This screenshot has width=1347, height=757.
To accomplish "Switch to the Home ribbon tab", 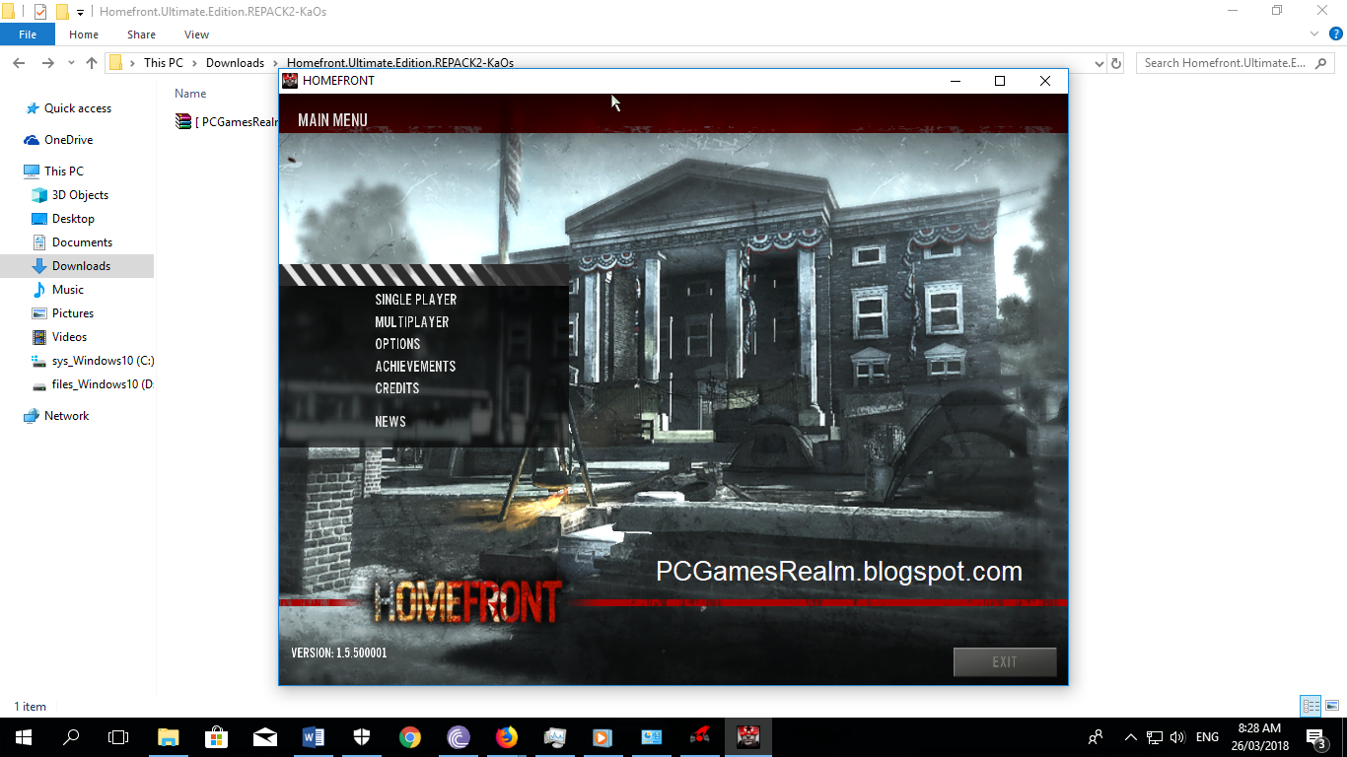I will click(x=84, y=34).
